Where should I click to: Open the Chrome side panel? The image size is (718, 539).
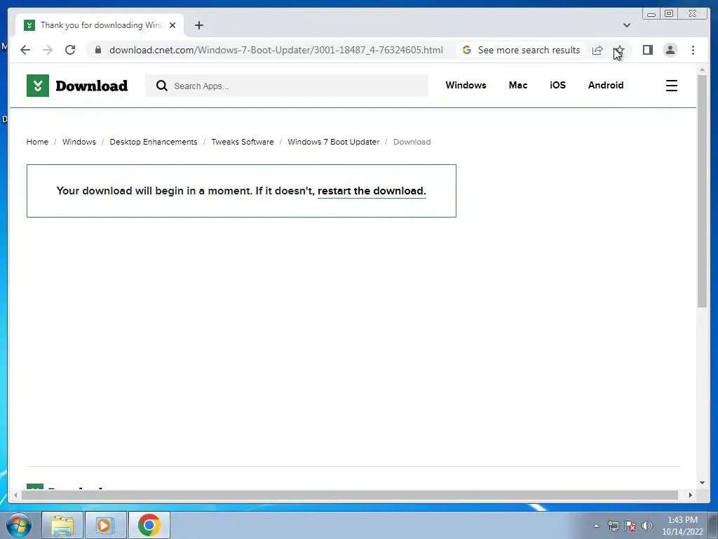pyautogui.click(x=647, y=50)
